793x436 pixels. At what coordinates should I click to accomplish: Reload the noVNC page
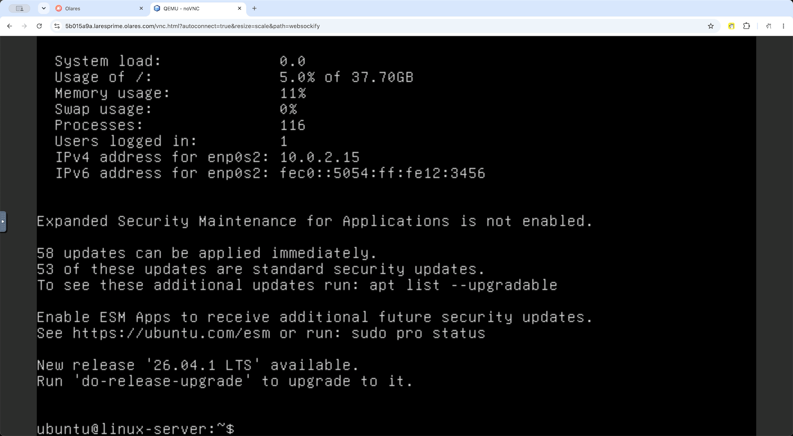pyautogui.click(x=39, y=26)
